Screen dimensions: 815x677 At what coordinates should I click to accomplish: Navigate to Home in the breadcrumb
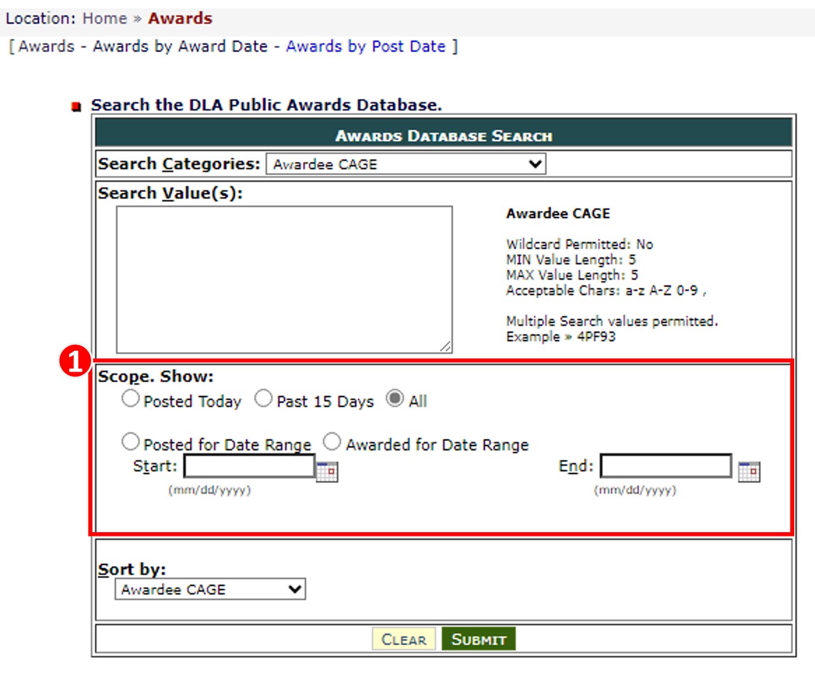(x=104, y=18)
